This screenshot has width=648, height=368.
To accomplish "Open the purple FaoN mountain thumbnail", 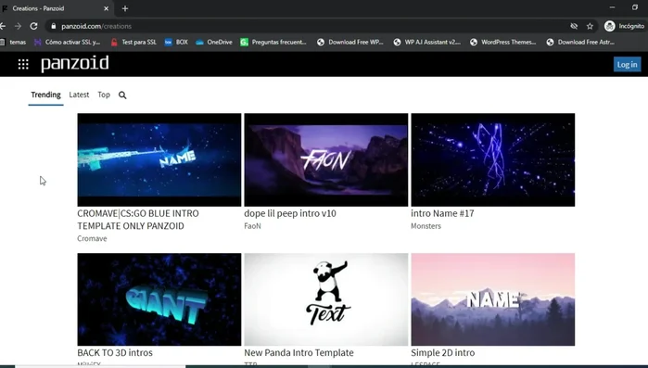I will (x=326, y=159).
